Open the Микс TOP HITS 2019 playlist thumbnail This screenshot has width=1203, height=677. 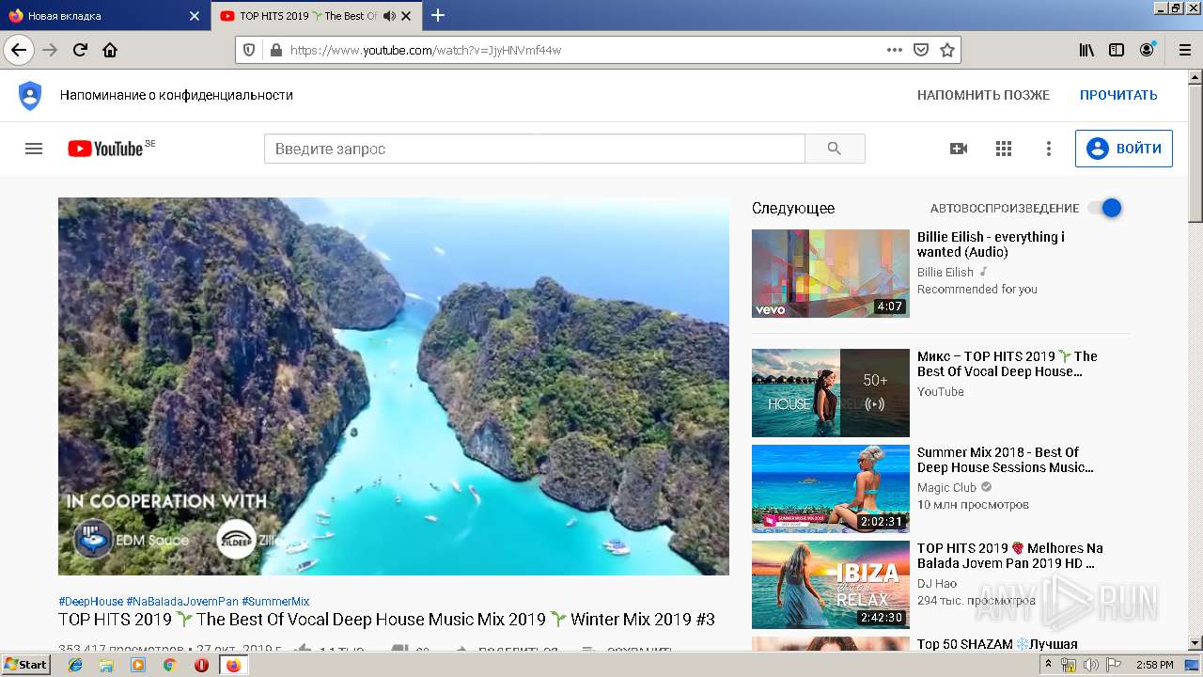point(831,393)
